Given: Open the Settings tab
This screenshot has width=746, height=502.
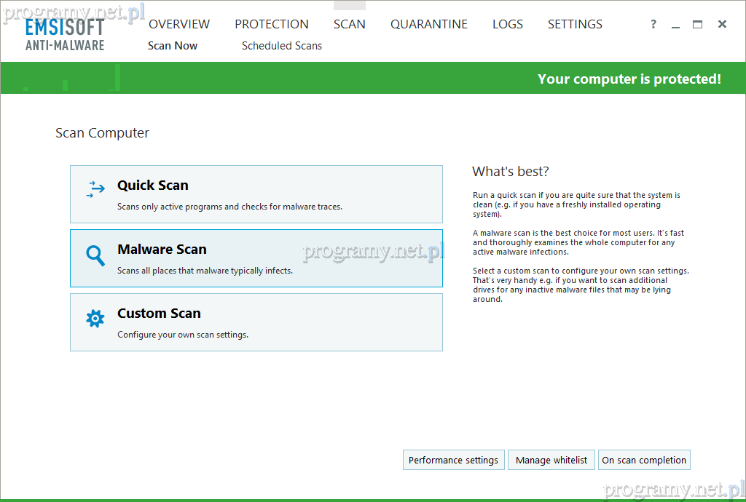Looking at the screenshot, I should 575,25.
